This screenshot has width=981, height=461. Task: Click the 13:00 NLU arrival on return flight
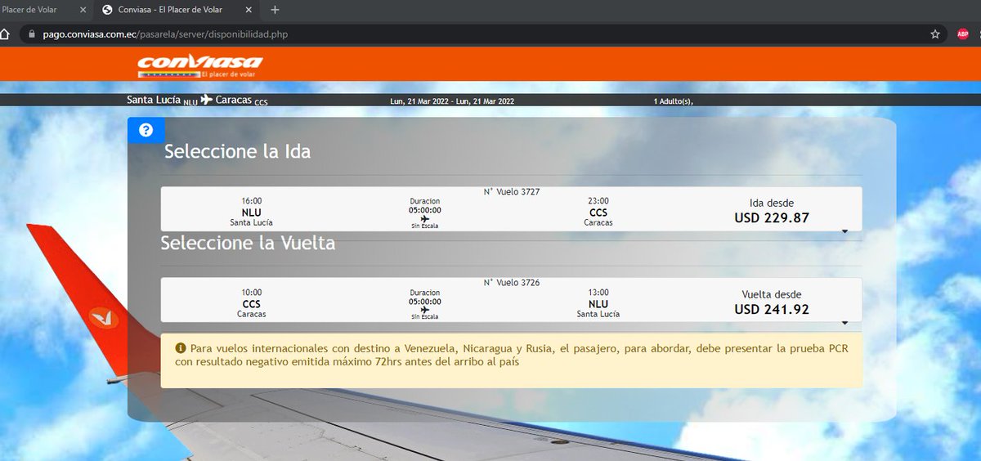click(x=598, y=302)
